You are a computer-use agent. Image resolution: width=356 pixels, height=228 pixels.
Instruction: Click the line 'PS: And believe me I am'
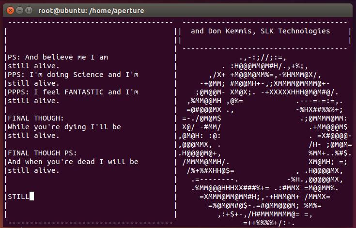click(58, 57)
